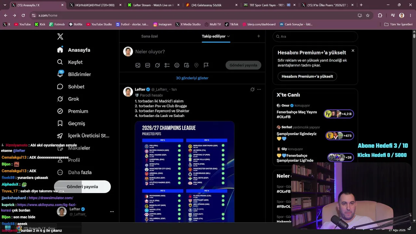Go back in browser
This screenshot has width=416, height=234.
coord(6,15)
